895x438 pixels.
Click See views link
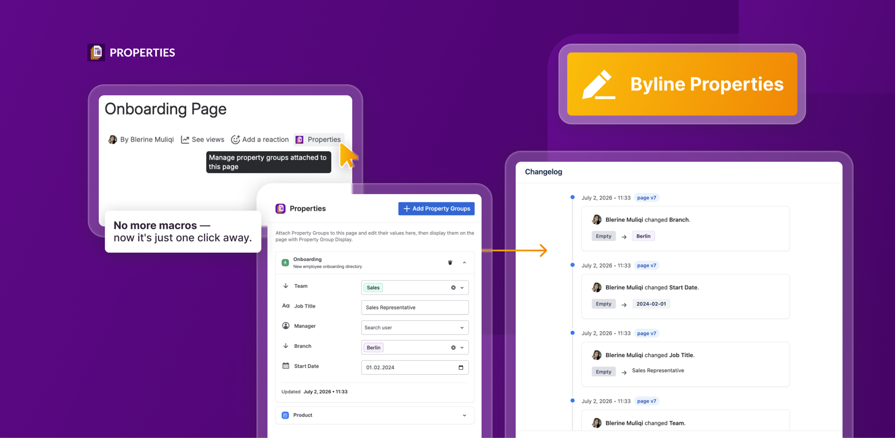tap(208, 140)
